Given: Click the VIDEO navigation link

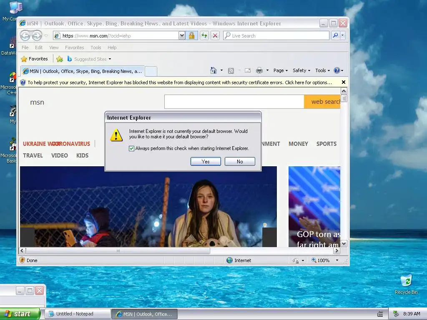Looking at the screenshot, I should tap(60, 155).
